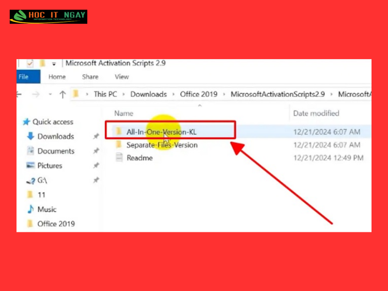Click the Documents icon in sidebar

[31, 151]
